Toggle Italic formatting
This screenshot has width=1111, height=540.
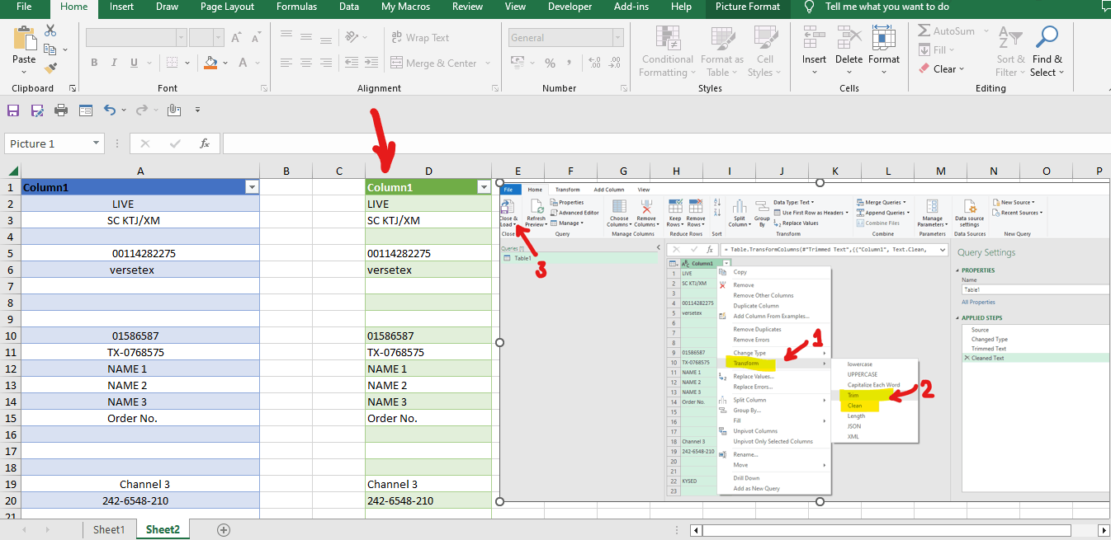click(113, 63)
